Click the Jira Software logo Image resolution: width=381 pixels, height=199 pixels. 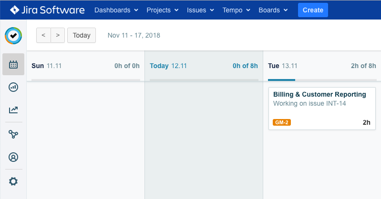47,10
